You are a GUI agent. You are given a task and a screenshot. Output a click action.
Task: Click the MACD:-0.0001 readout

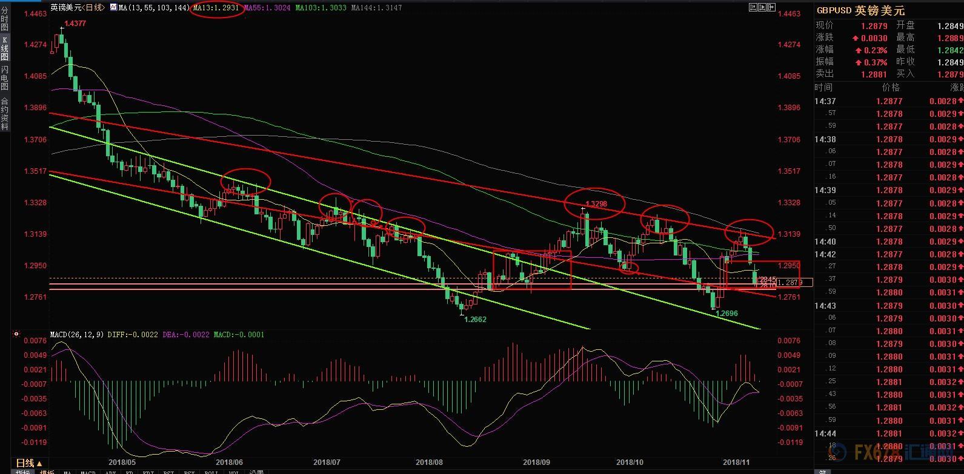tap(238, 334)
